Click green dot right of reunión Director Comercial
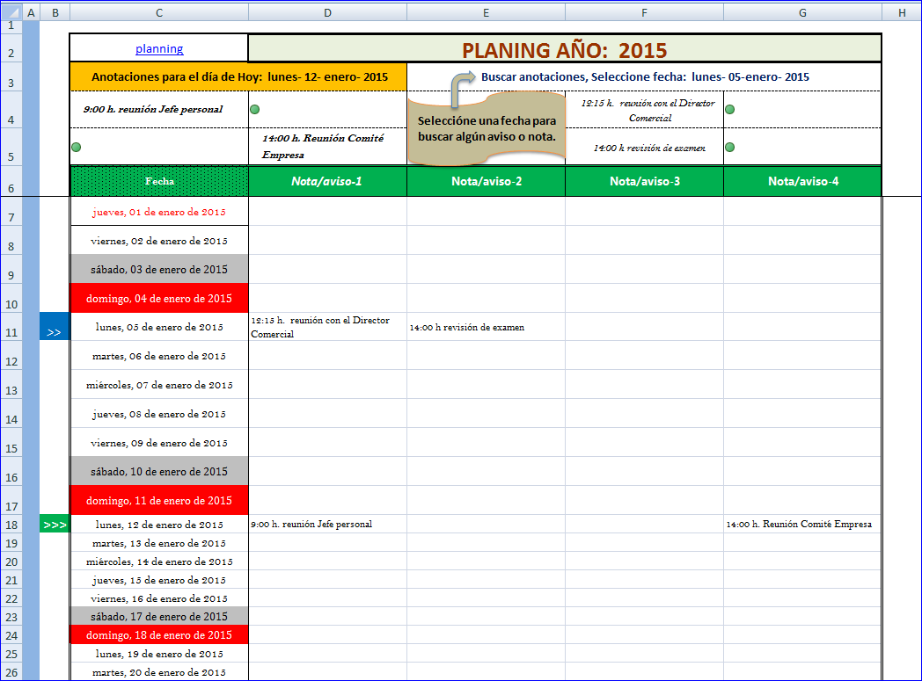Image resolution: width=922 pixels, height=681 pixels. 729,109
